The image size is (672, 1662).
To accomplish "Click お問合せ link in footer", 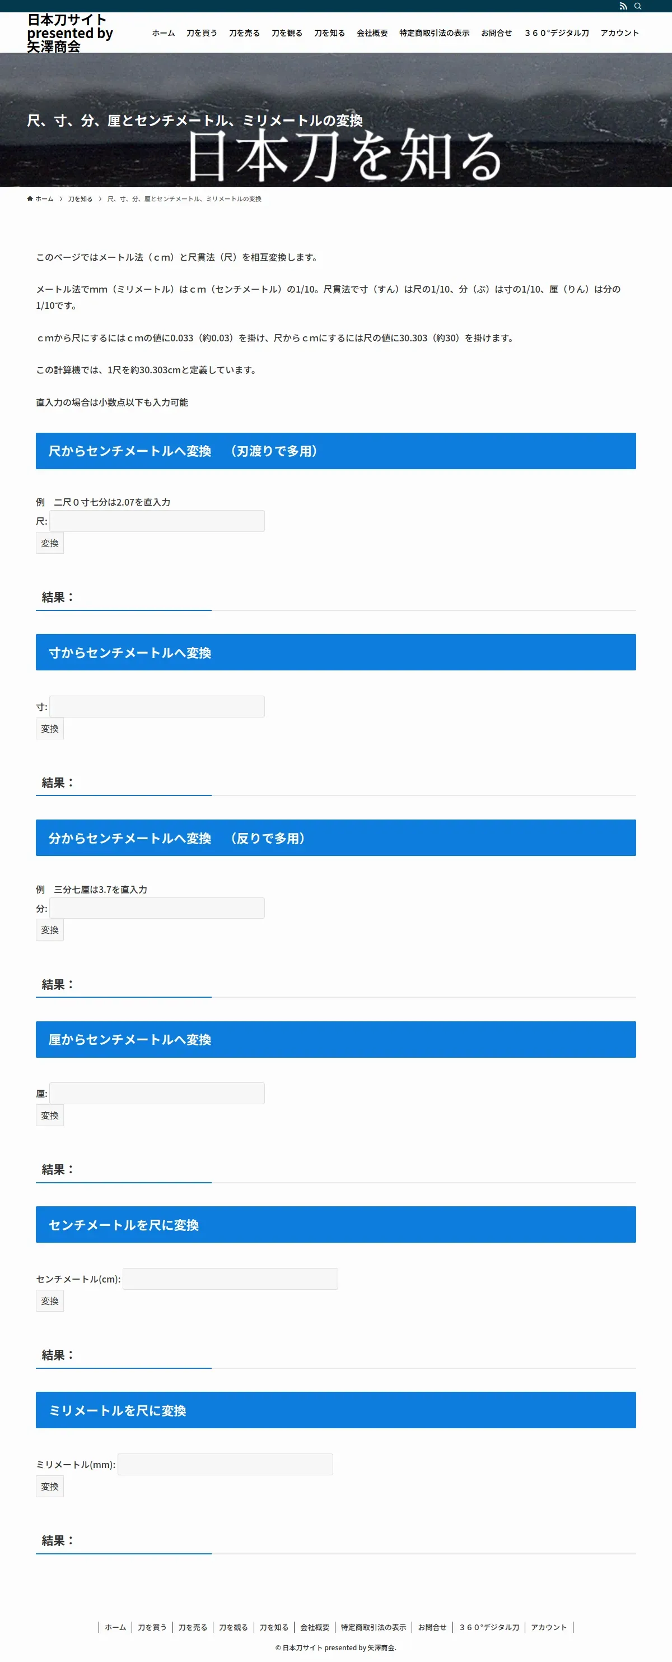I will (432, 1627).
